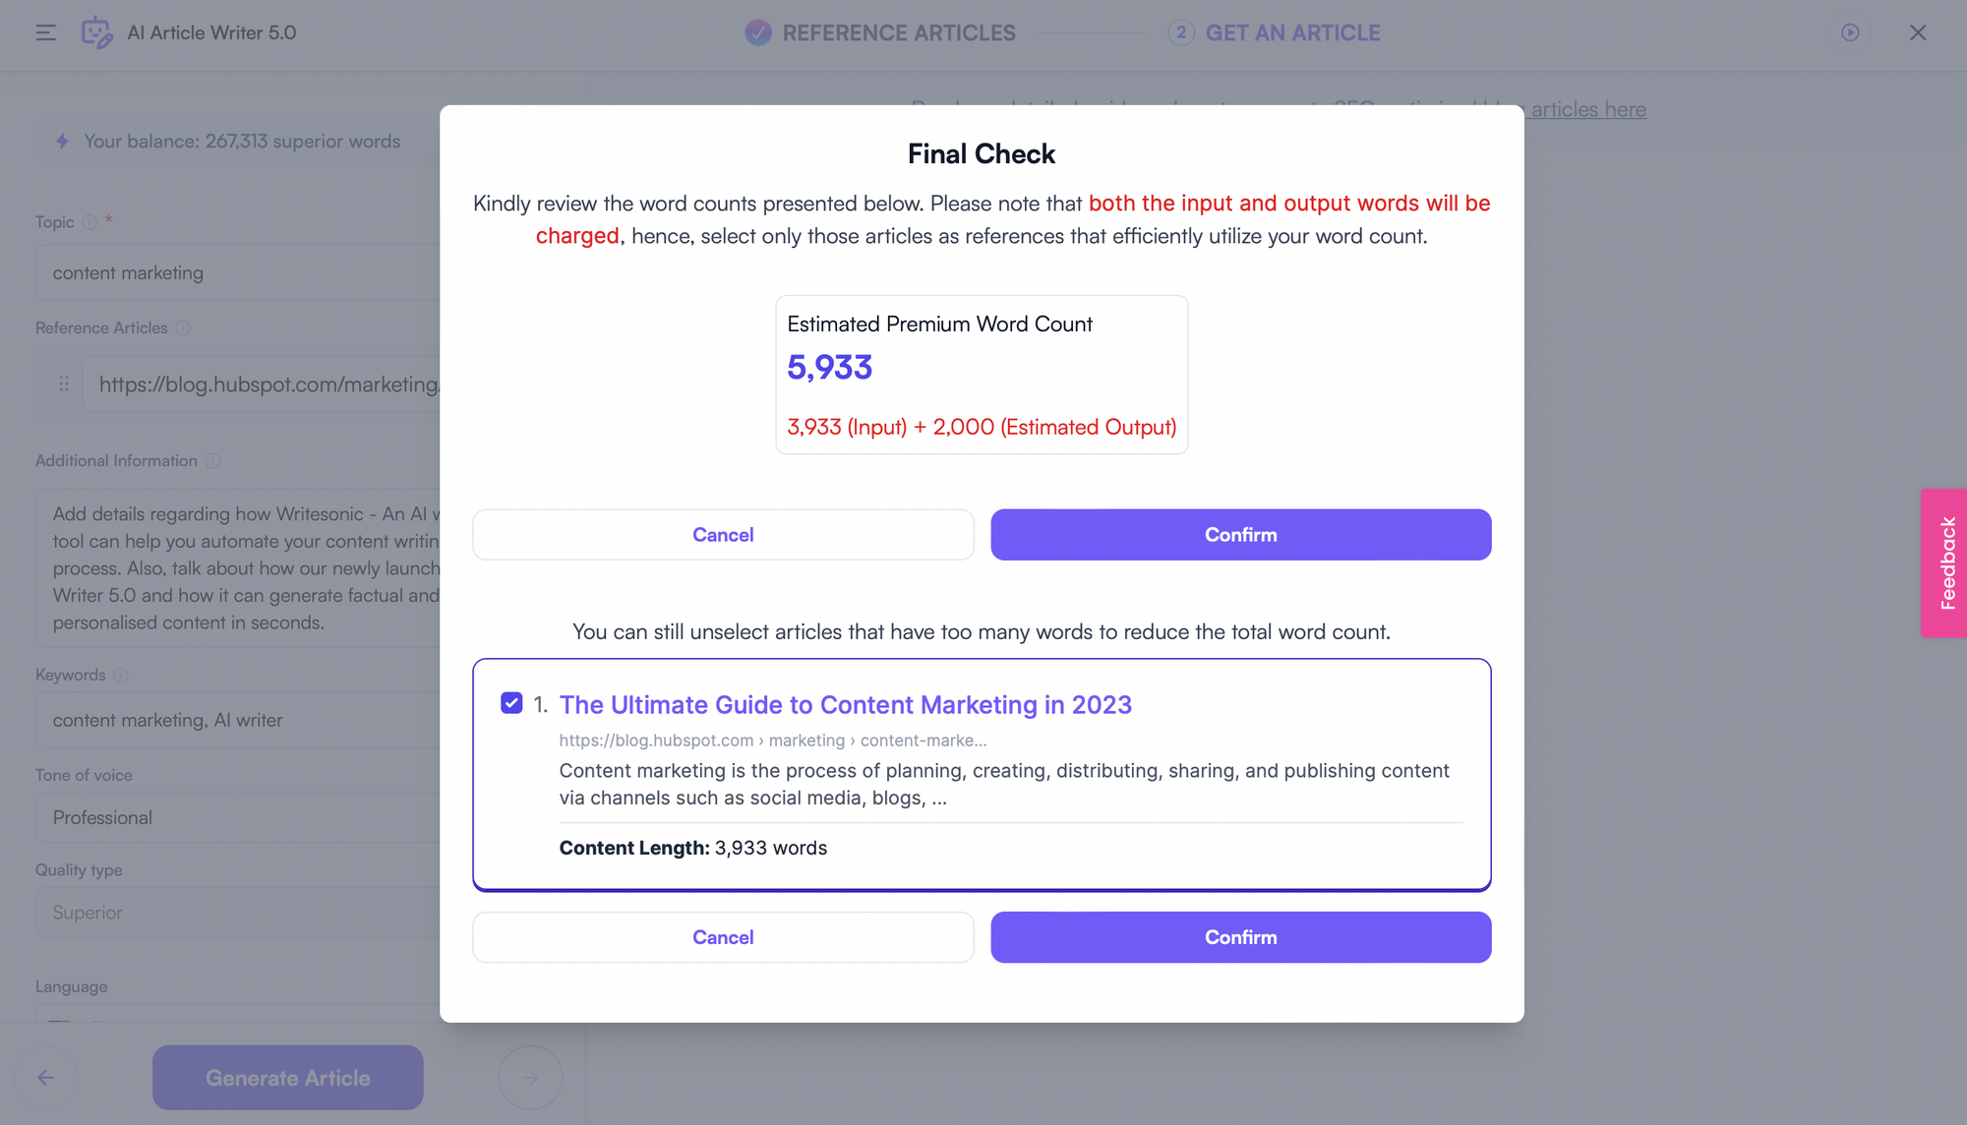Click the HubSpot article reference link
The image size is (1967, 1125).
[x=846, y=704]
